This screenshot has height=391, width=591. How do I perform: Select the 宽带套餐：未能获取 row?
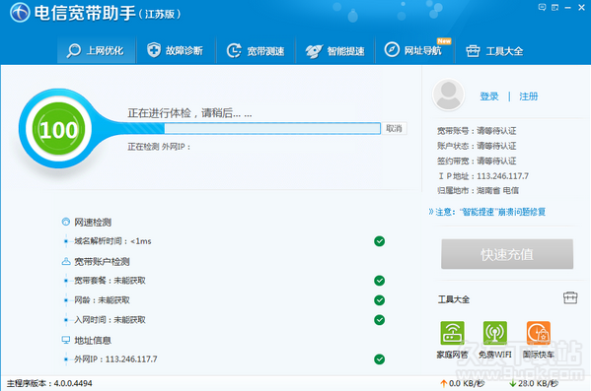point(224,281)
